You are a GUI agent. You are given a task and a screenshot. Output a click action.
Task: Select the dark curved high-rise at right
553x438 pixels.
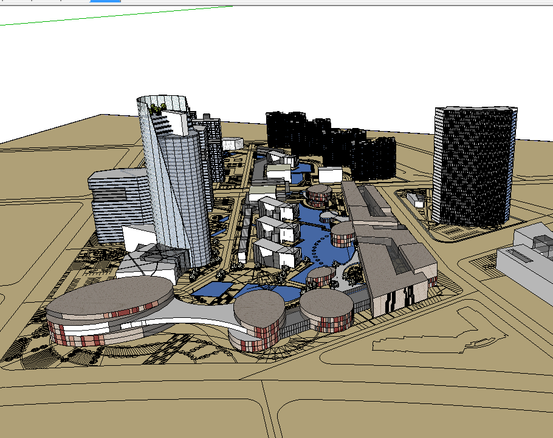tap(475, 166)
